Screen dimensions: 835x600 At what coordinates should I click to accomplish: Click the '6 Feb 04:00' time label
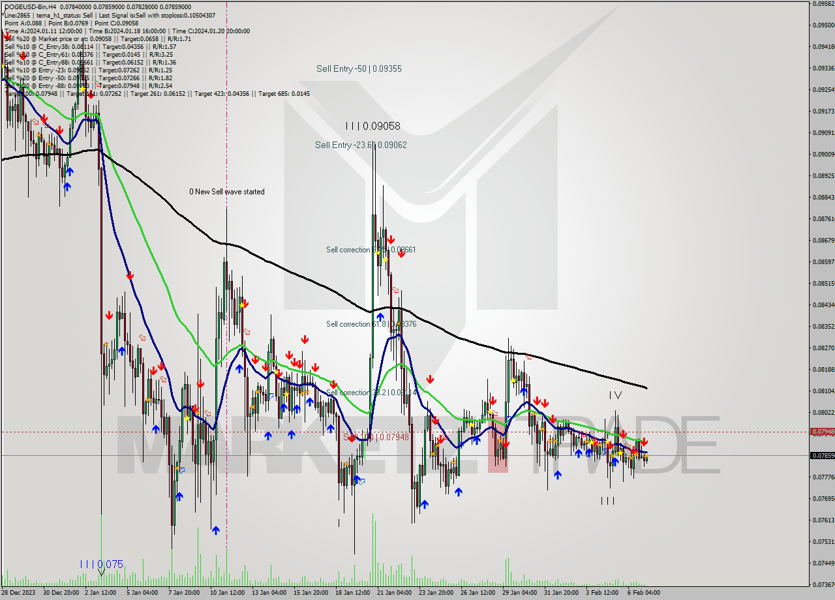click(644, 592)
